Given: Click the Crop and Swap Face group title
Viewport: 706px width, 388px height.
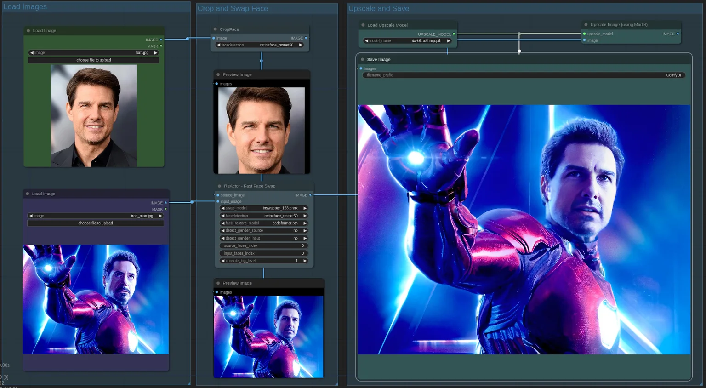Looking at the screenshot, I should (233, 9).
